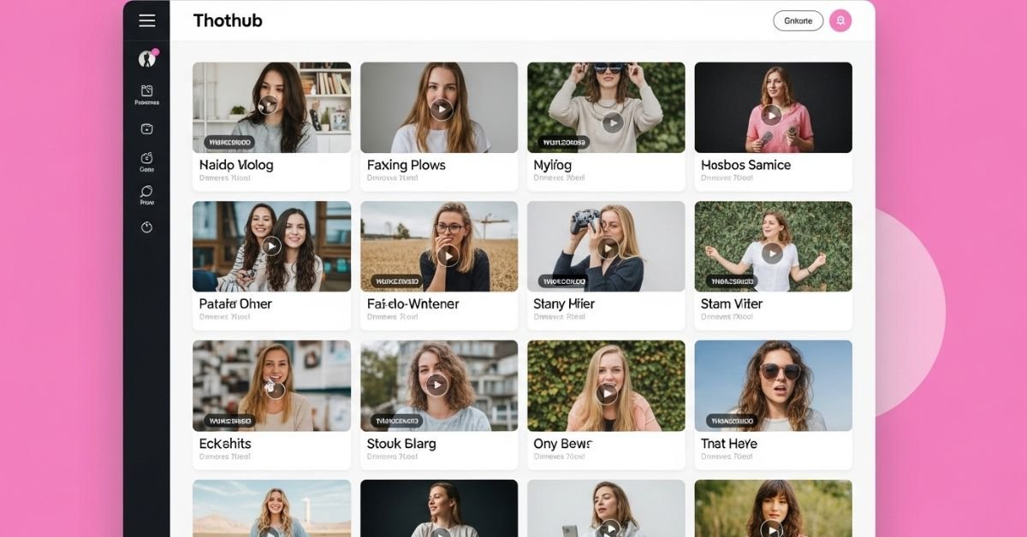Play the Naido Molog video
Image resolution: width=1027 pixels, height=537 pixels.
tap(269, 105)
